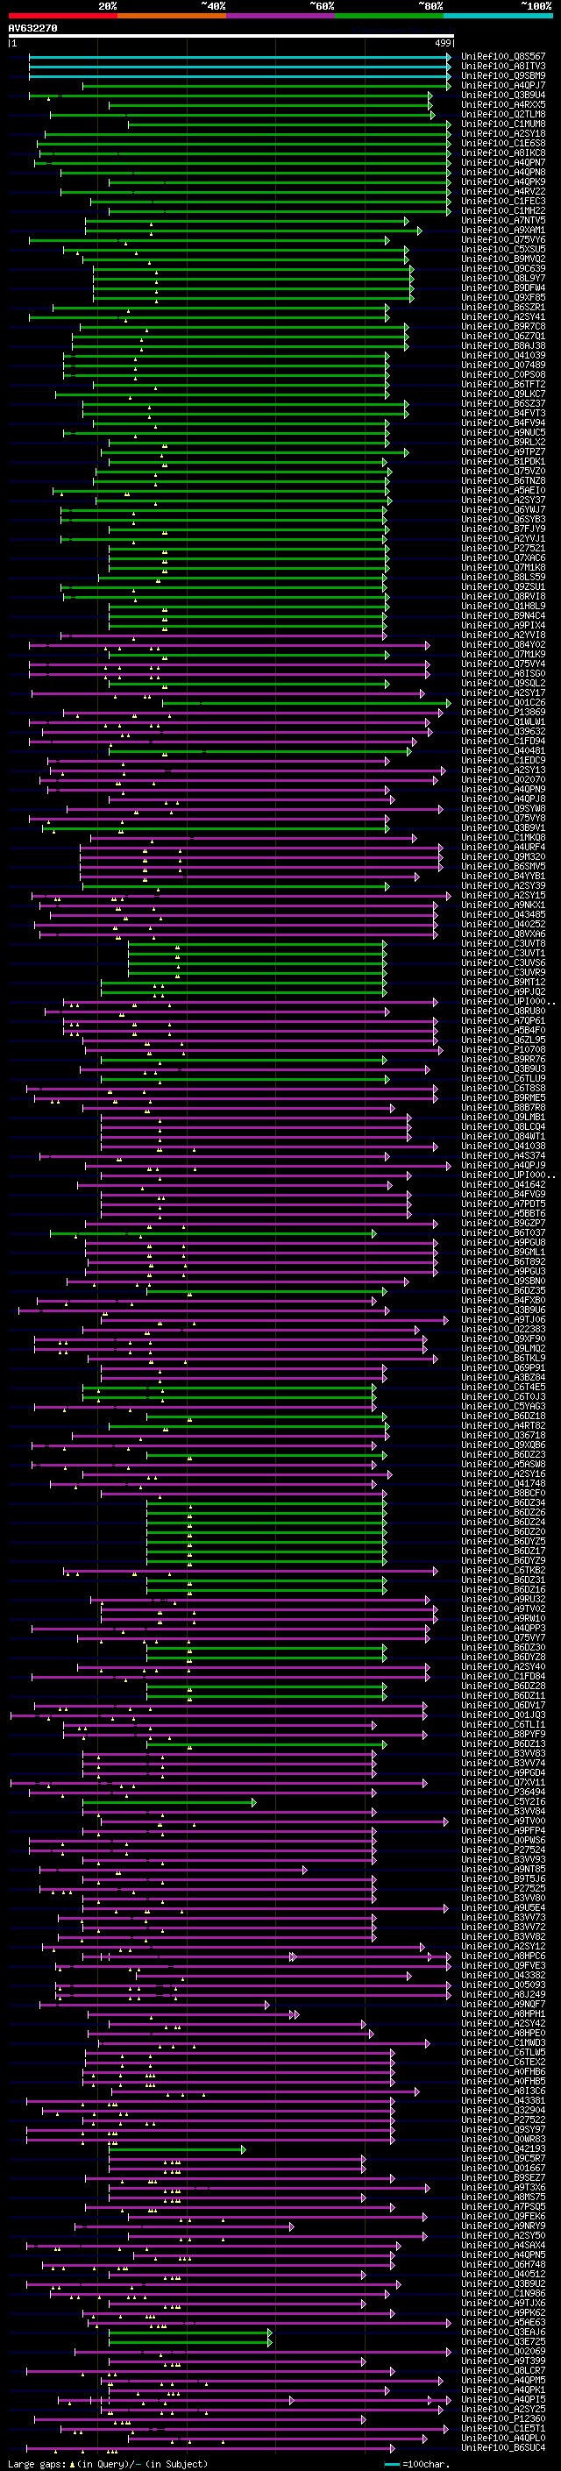561x2471 pixels.
Task: Click the purple ~60% identity legend bar
Action: (281, 16)
